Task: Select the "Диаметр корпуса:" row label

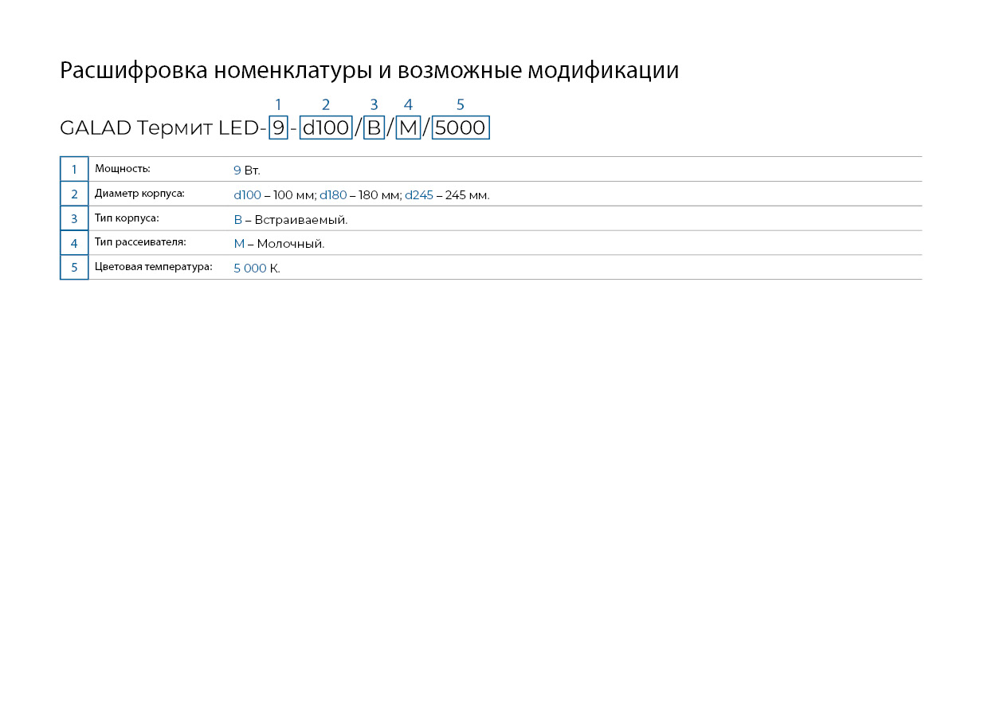Action: [x=139, y=194]
